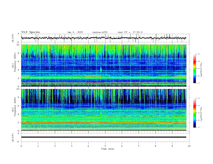Click the ch.2 PSD color bar
Viewport: 213px width, 164px height.
pos(194,113)
